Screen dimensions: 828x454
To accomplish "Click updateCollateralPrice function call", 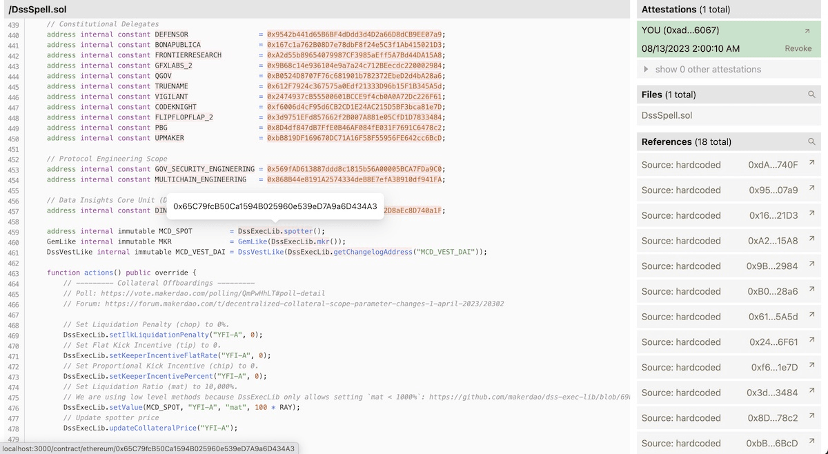I will tap(152, 428).
